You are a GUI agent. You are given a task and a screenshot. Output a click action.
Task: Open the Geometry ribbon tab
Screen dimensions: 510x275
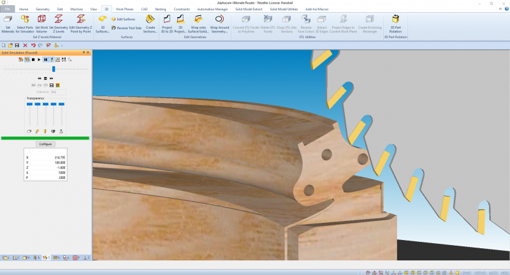coord(43,10)
